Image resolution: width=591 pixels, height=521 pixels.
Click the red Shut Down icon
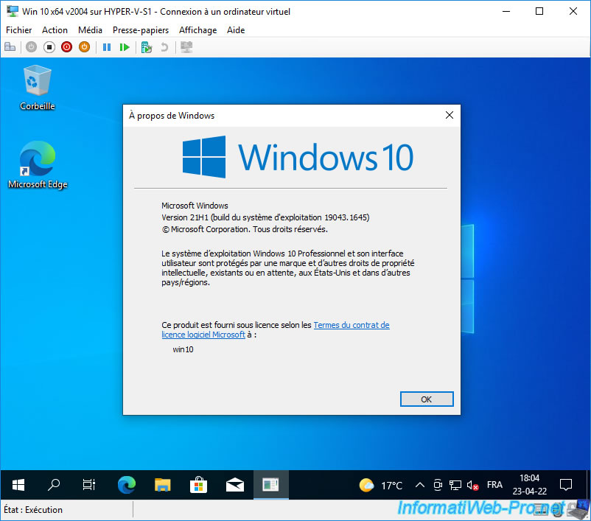(67, 47)
